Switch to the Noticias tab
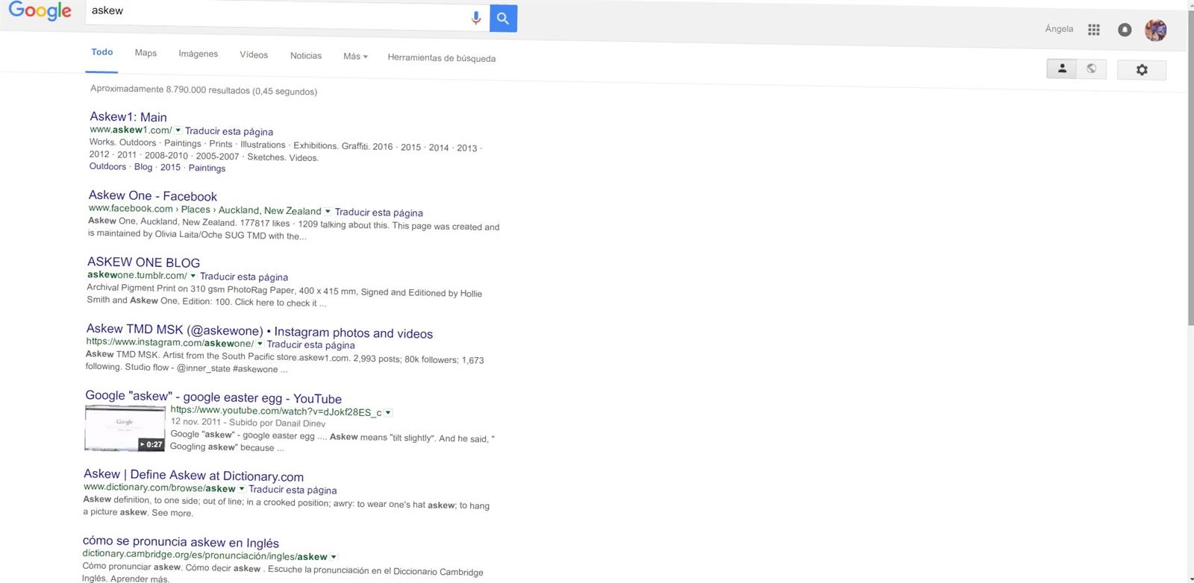The width and height of the screenshot is (1194, 583). (306, 56)
